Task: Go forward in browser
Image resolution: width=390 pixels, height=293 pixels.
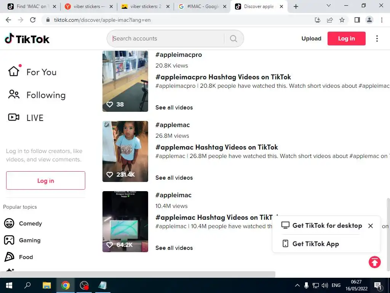Action: pyautogui.click(x=21, y=20)
